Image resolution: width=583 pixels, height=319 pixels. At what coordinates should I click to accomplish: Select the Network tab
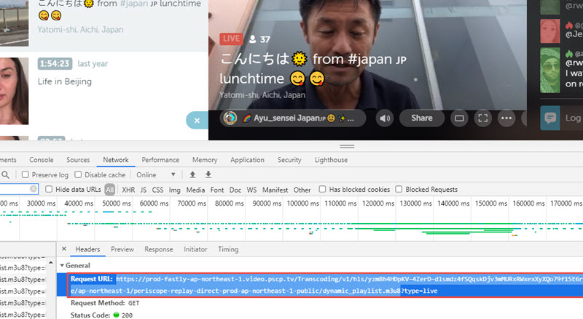click(116, 160)
